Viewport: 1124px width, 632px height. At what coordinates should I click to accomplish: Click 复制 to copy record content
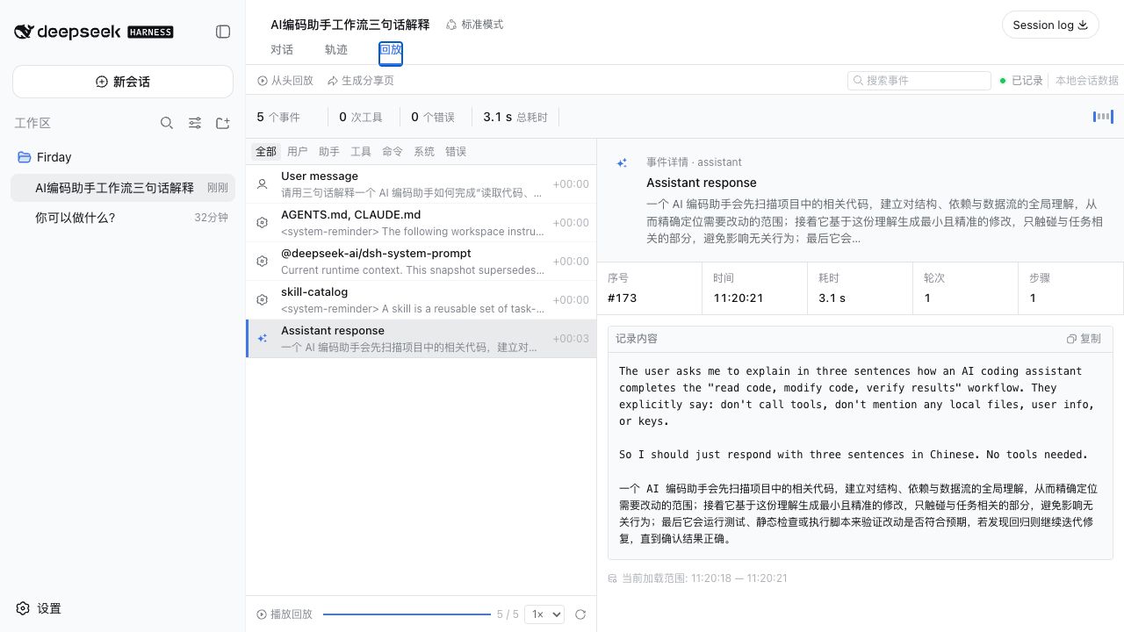(x=1084, y=339)
